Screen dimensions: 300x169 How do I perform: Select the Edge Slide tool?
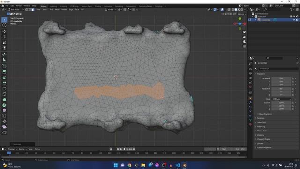click(4, 116)
